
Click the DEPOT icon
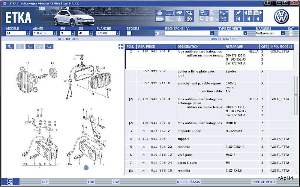click(x=214, y=13)
